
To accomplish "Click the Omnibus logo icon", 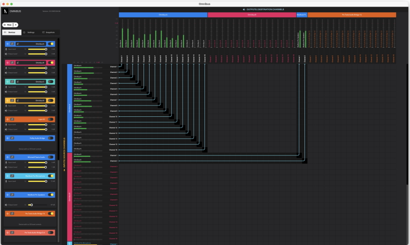I will coord(6,11).
